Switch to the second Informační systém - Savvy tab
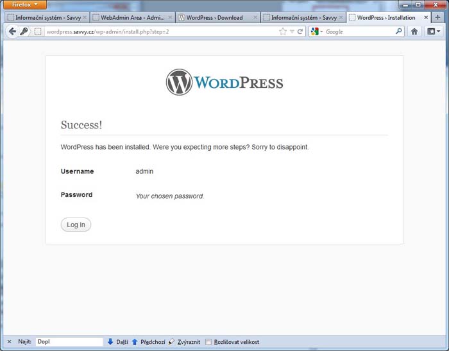The width and height of the screenshot is (449, 351). click(x=303, y=18)
